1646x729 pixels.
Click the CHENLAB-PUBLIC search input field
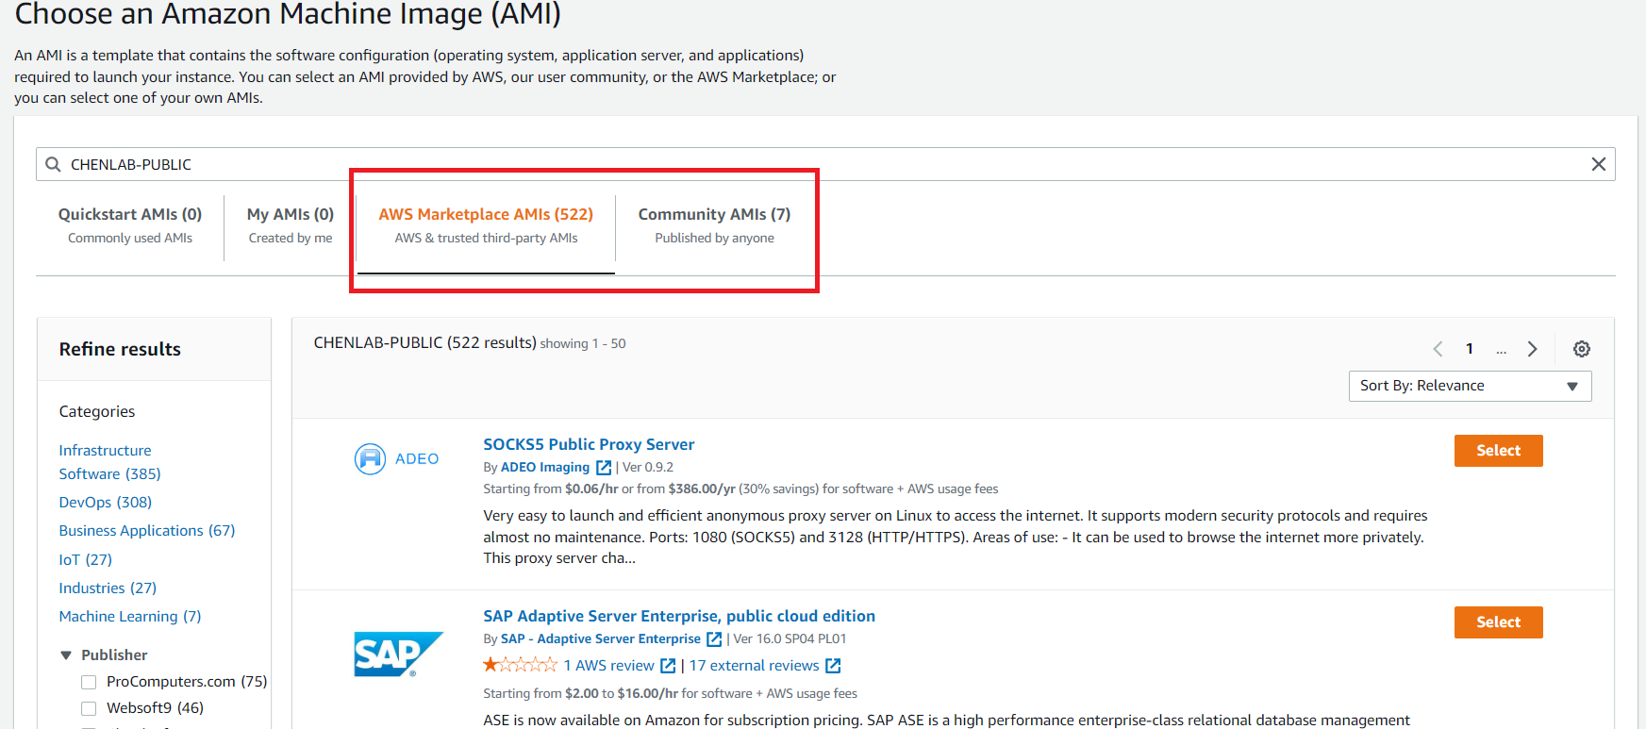pos(825,164)
